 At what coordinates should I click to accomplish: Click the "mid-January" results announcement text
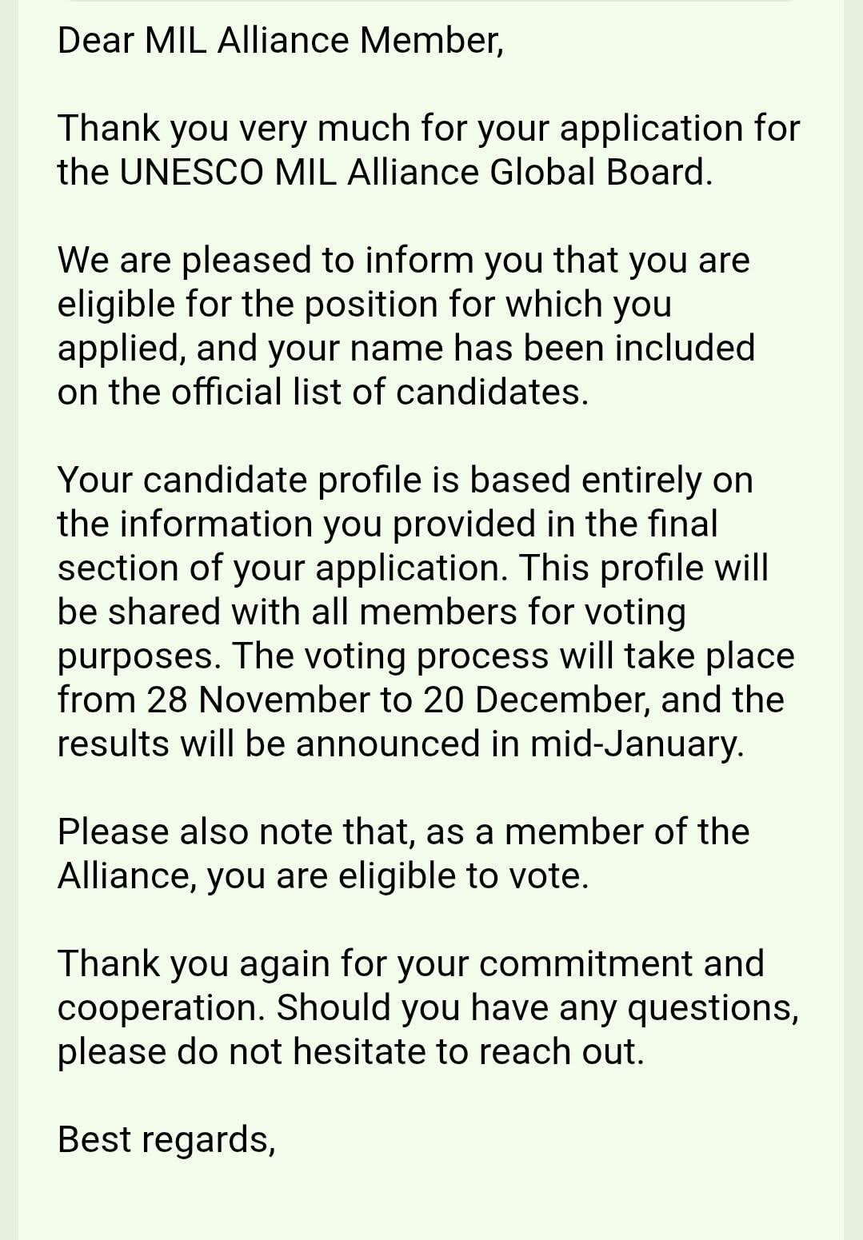pos(635,744)
